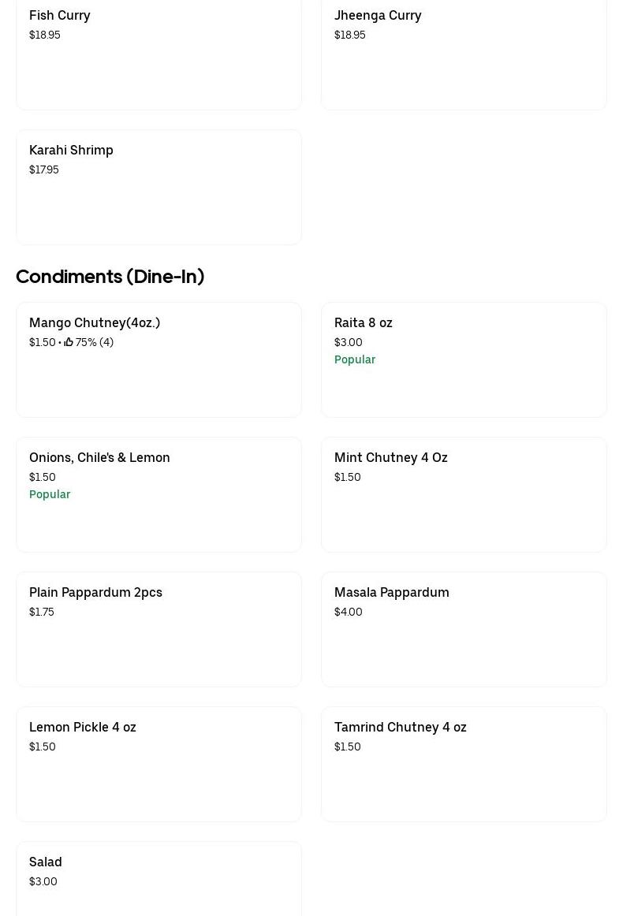This screenshot has height=916, width=634.
Task: Click the Popular label under Raita
Action: (355, 359)
